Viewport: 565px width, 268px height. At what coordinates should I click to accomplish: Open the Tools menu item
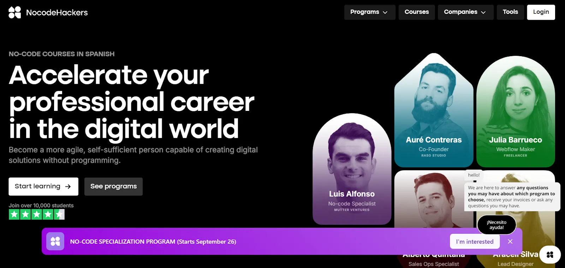click(x=510, y=12)
